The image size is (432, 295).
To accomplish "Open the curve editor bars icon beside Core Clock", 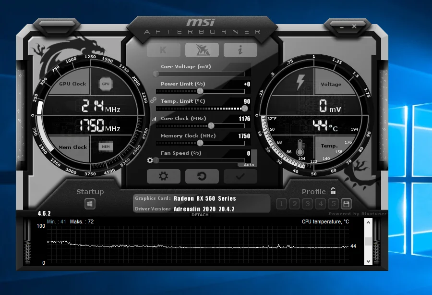I will tap(154, 119).
